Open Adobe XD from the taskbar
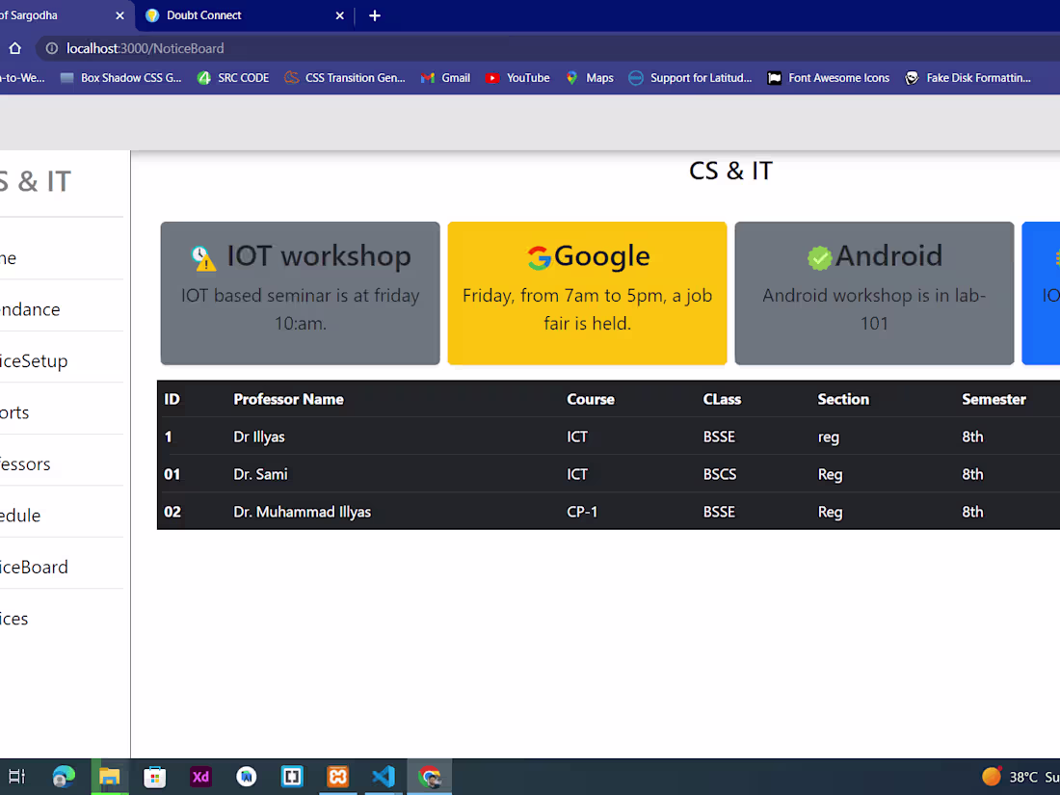This screenshot has height=795, width=1060. [200, 777]
